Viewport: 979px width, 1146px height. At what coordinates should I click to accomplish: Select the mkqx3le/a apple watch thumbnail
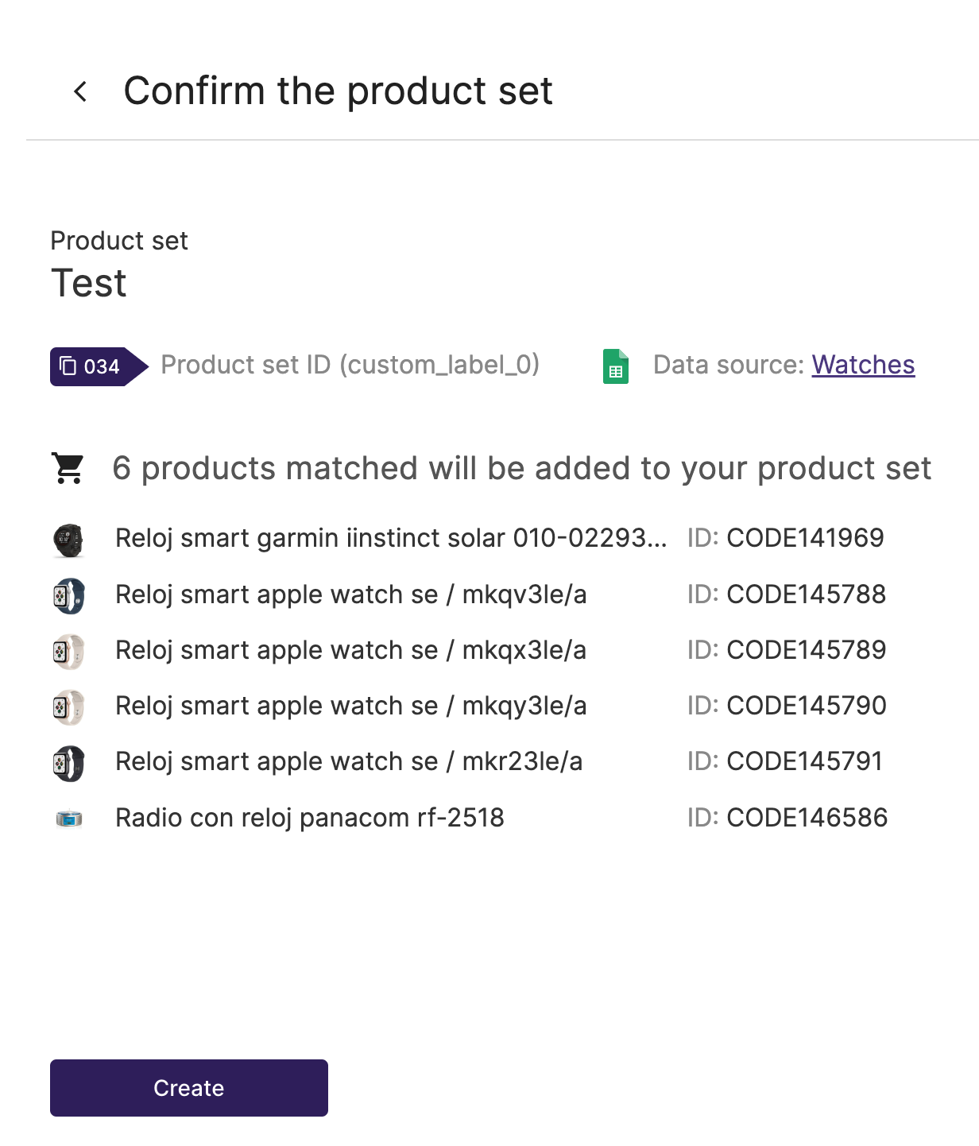(68, 651)
